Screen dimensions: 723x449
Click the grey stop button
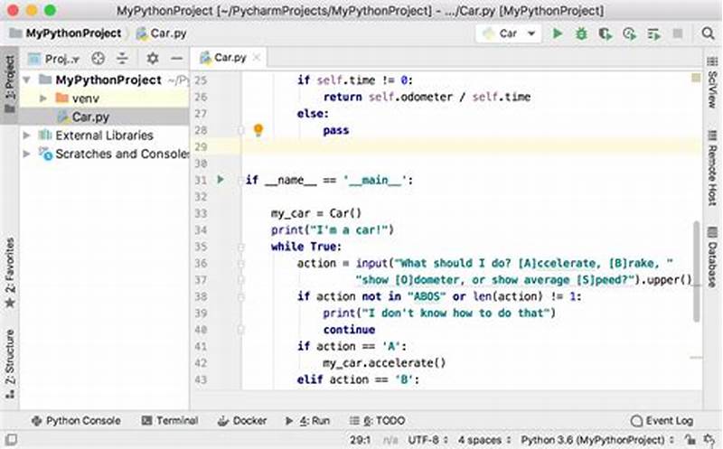pos(677,33)
